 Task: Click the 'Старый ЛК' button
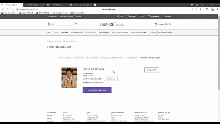tap(152, 70)
